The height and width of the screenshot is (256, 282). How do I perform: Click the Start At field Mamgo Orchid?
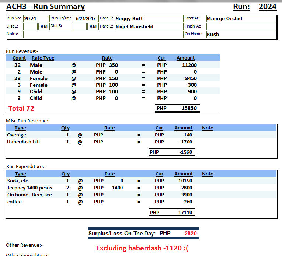[x=240, y=19]
